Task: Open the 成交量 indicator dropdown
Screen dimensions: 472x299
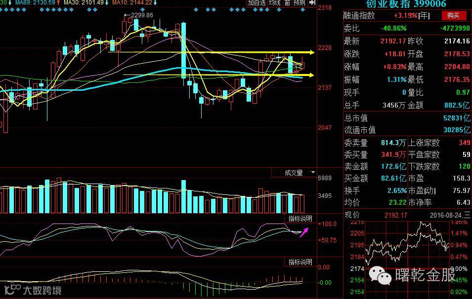Action: (294, 173)
